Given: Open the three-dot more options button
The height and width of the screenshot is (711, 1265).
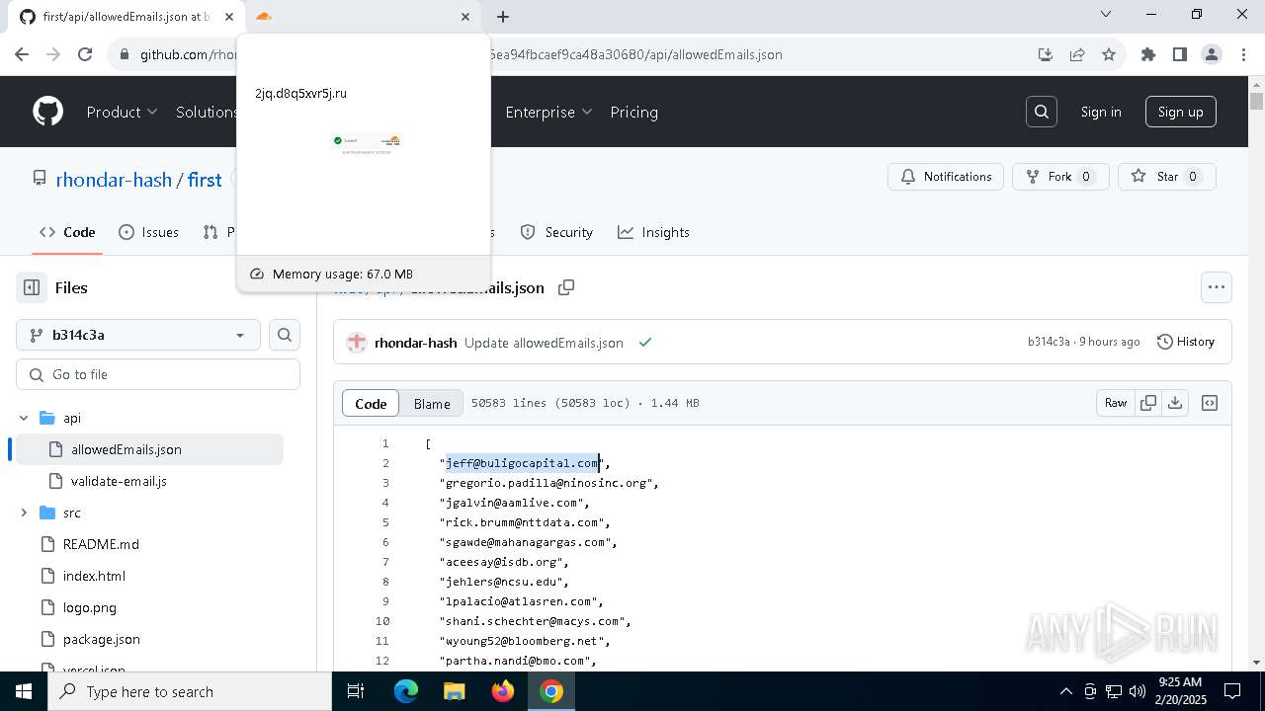Looking at the screenshot, I should [1217, 287].
